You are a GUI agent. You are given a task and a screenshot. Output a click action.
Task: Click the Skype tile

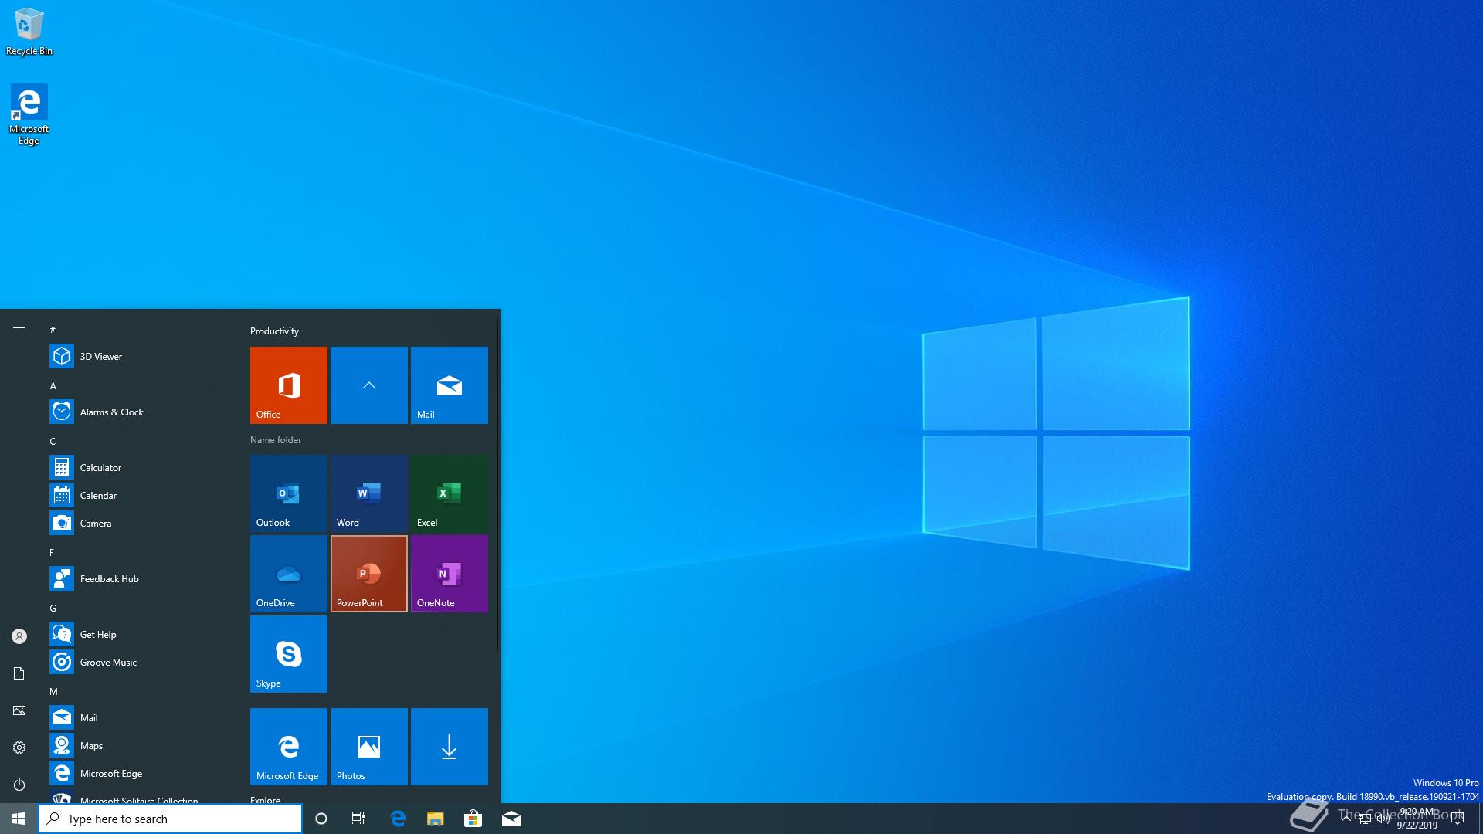pyautogui.click(x=288, y=653)
